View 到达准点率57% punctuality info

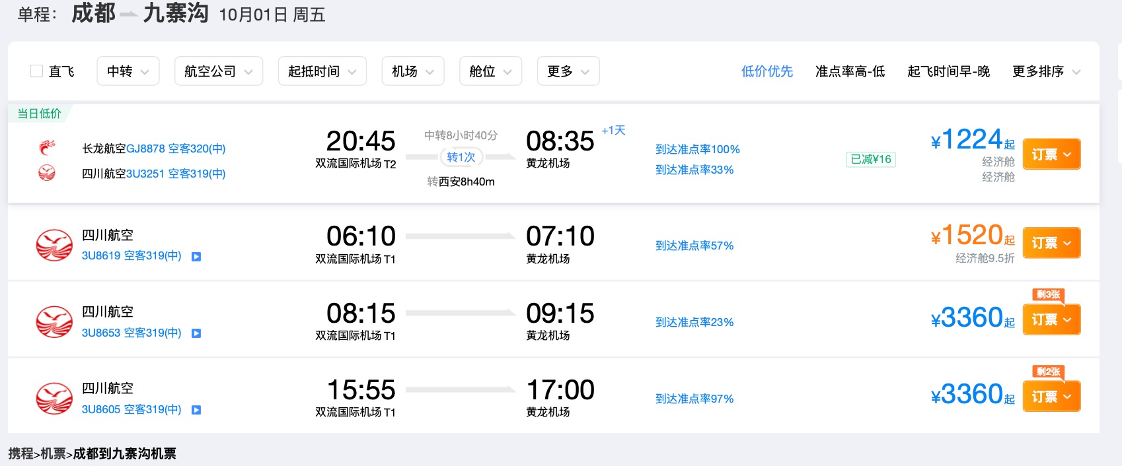point(694,246)
